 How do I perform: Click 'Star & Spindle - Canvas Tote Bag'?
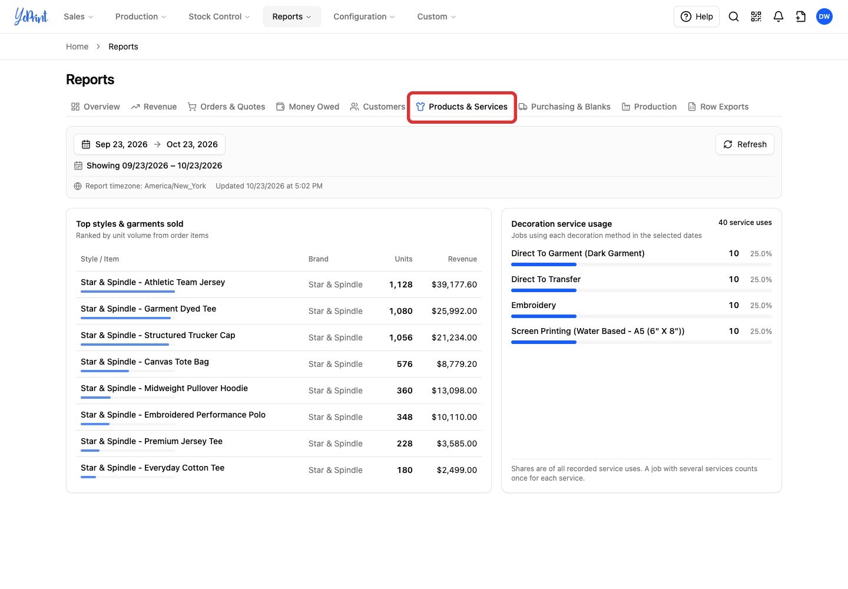coord(145,362)
